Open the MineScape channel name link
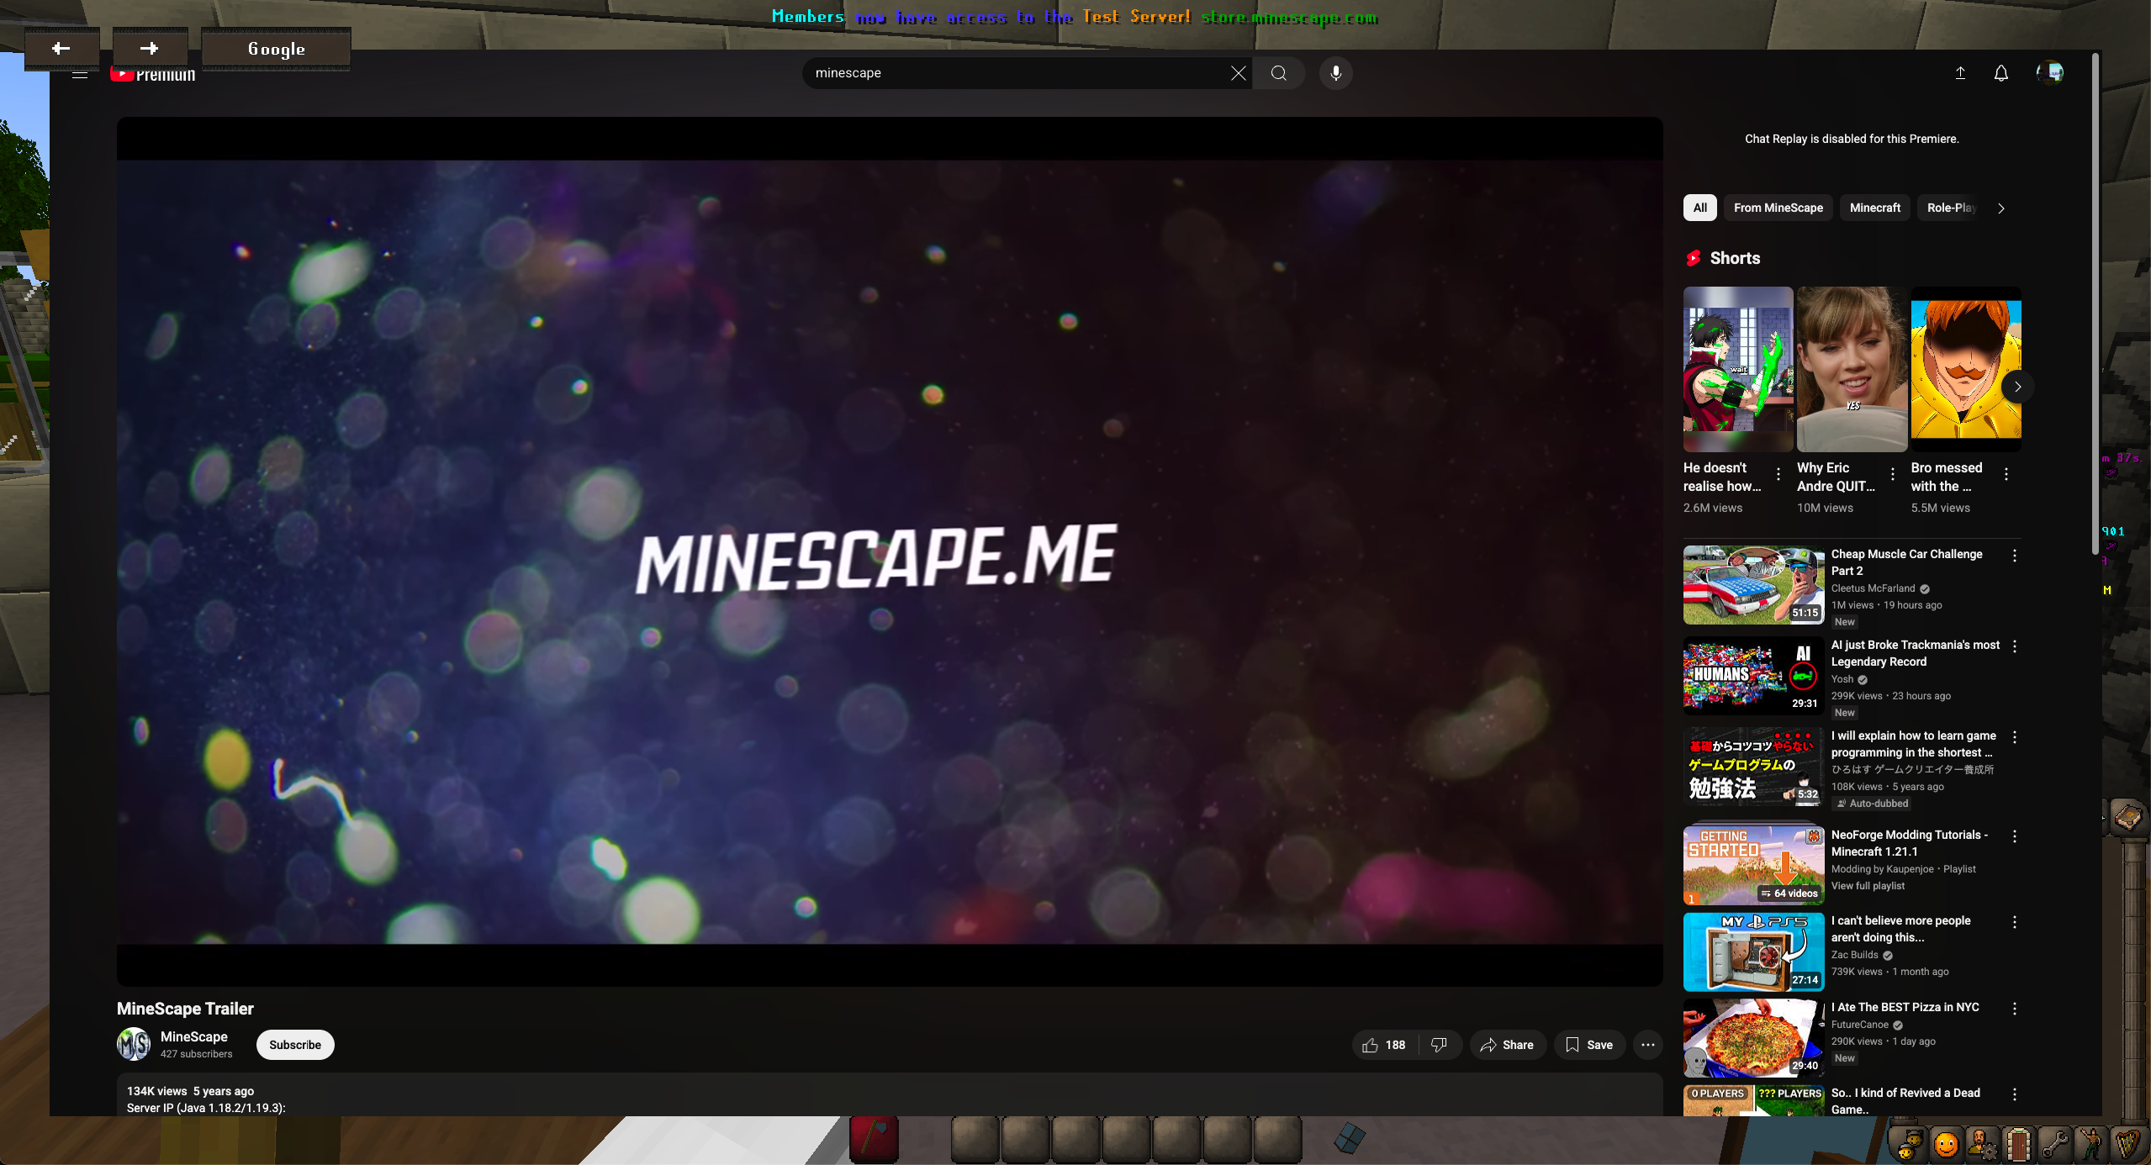The height and width of the screenshot is (1165, 2151). coord(193,1036)
